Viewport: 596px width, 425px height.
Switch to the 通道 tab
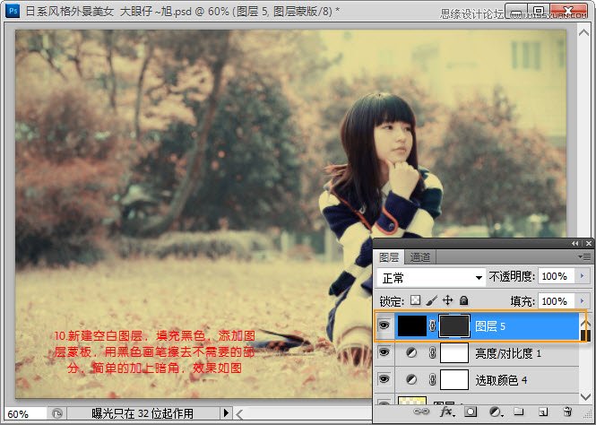420,257
